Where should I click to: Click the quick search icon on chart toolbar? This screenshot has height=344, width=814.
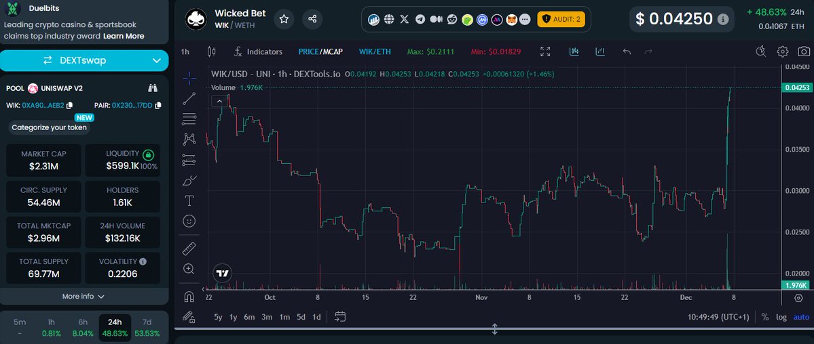click(x=761, y=51)
